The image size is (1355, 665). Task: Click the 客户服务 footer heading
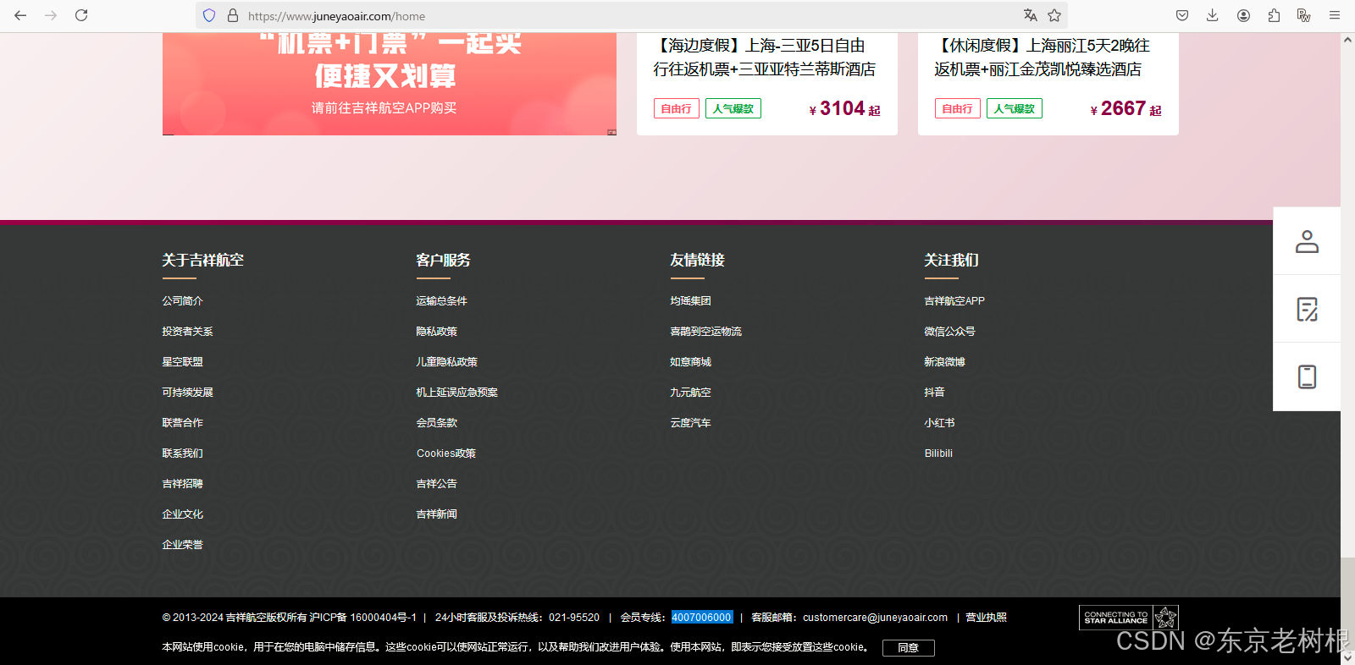(x=444, y=260)
